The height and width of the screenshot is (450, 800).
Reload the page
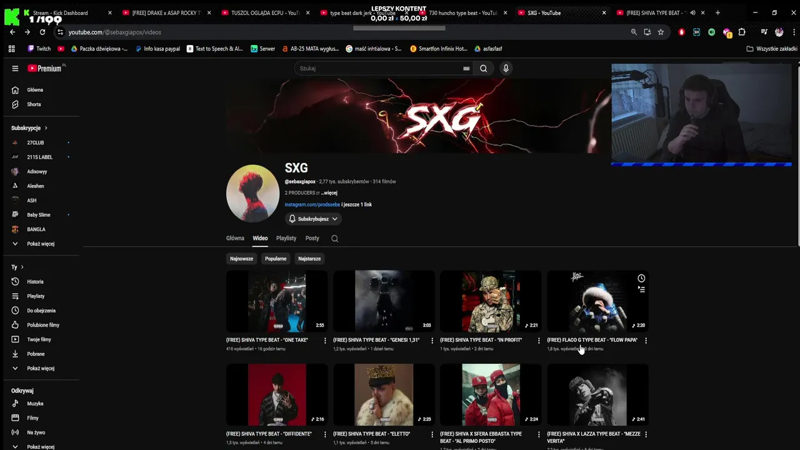[42, 32]
